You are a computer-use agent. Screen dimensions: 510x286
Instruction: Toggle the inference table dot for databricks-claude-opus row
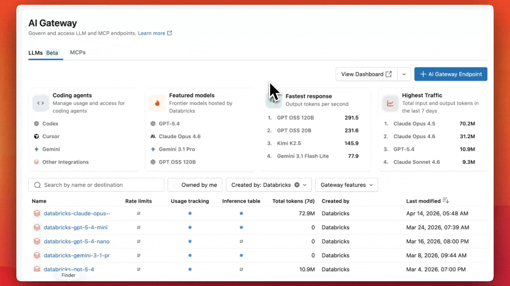[x=241, y=213]
